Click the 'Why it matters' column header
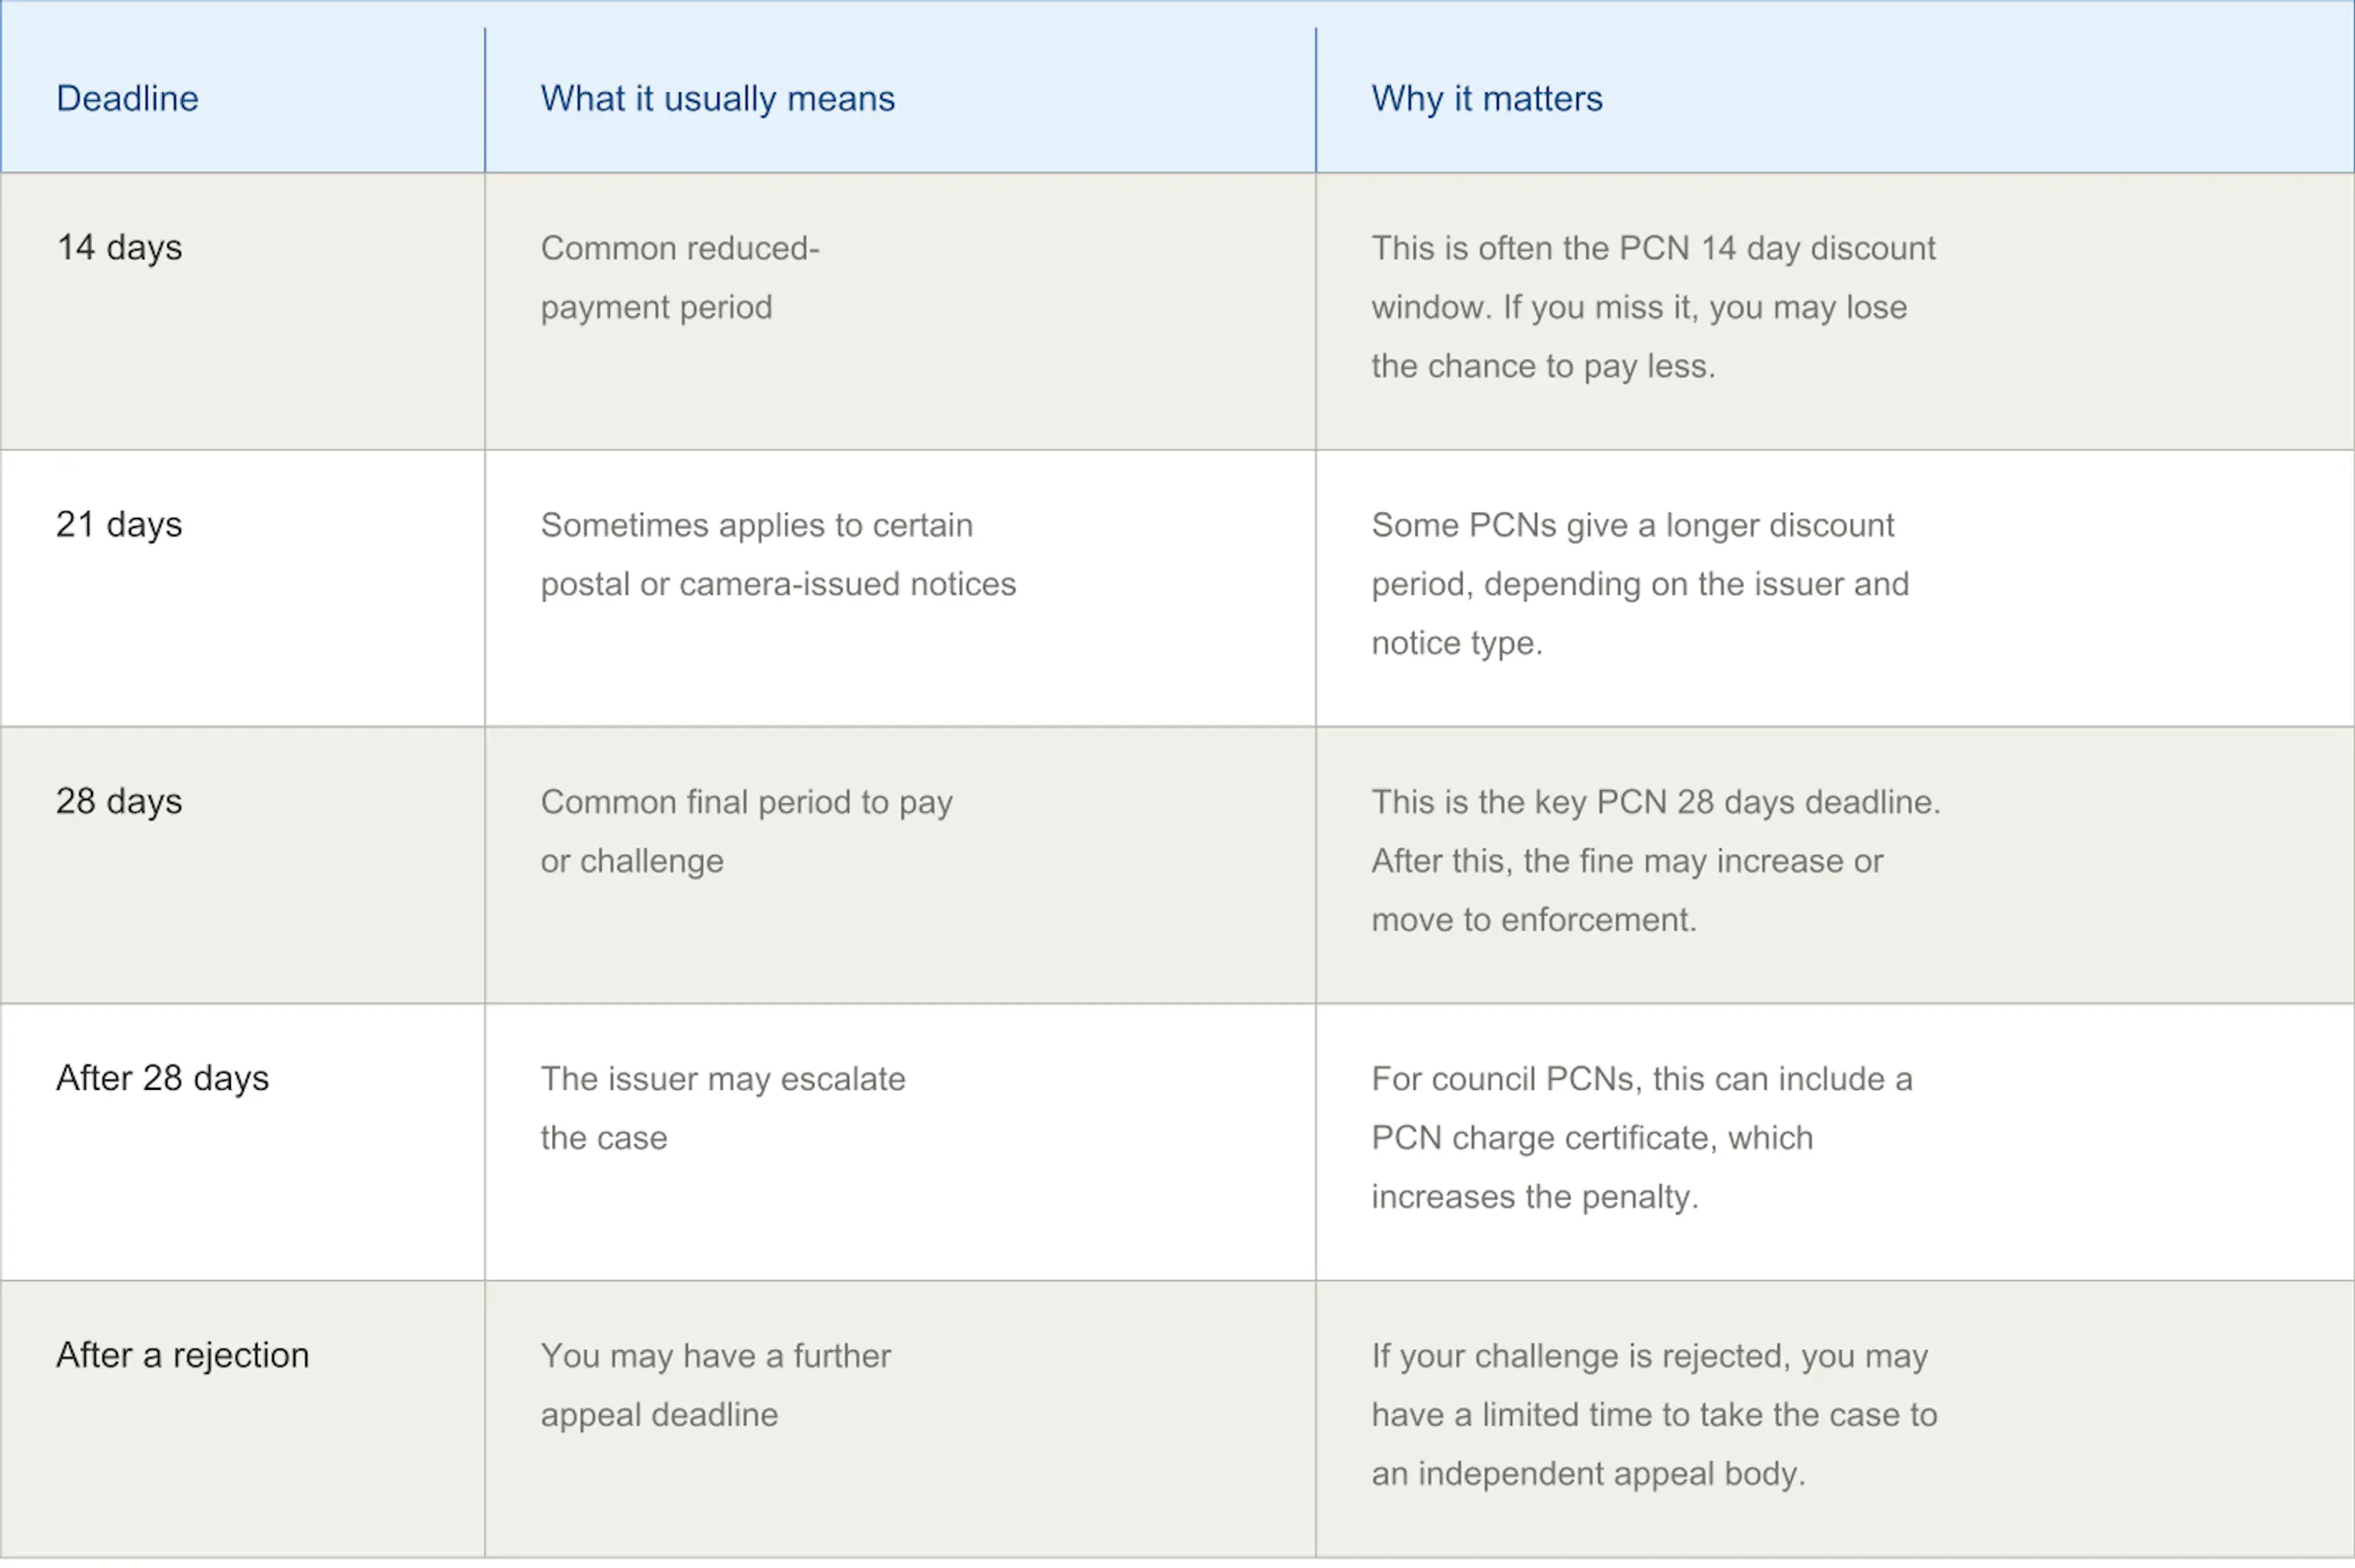The width and height of the screenshot is (2355, 1568). (x=1486, y=98)
